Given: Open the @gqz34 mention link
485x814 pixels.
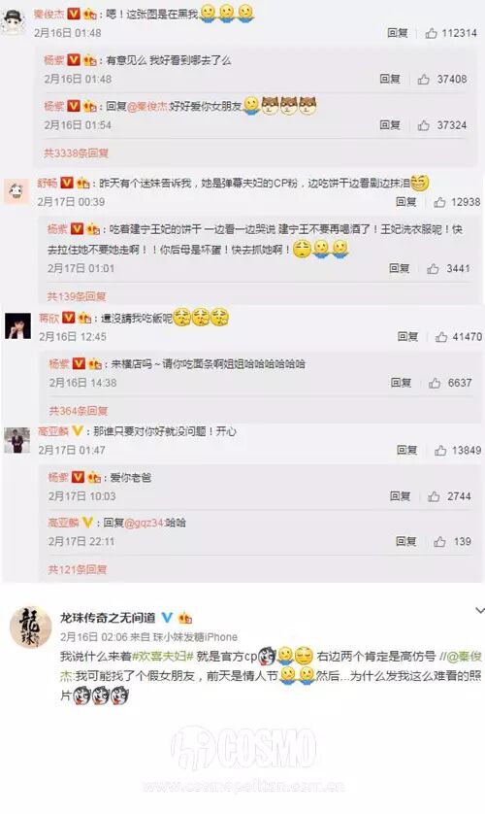Looking at the screenshot, I should [145, 523].
